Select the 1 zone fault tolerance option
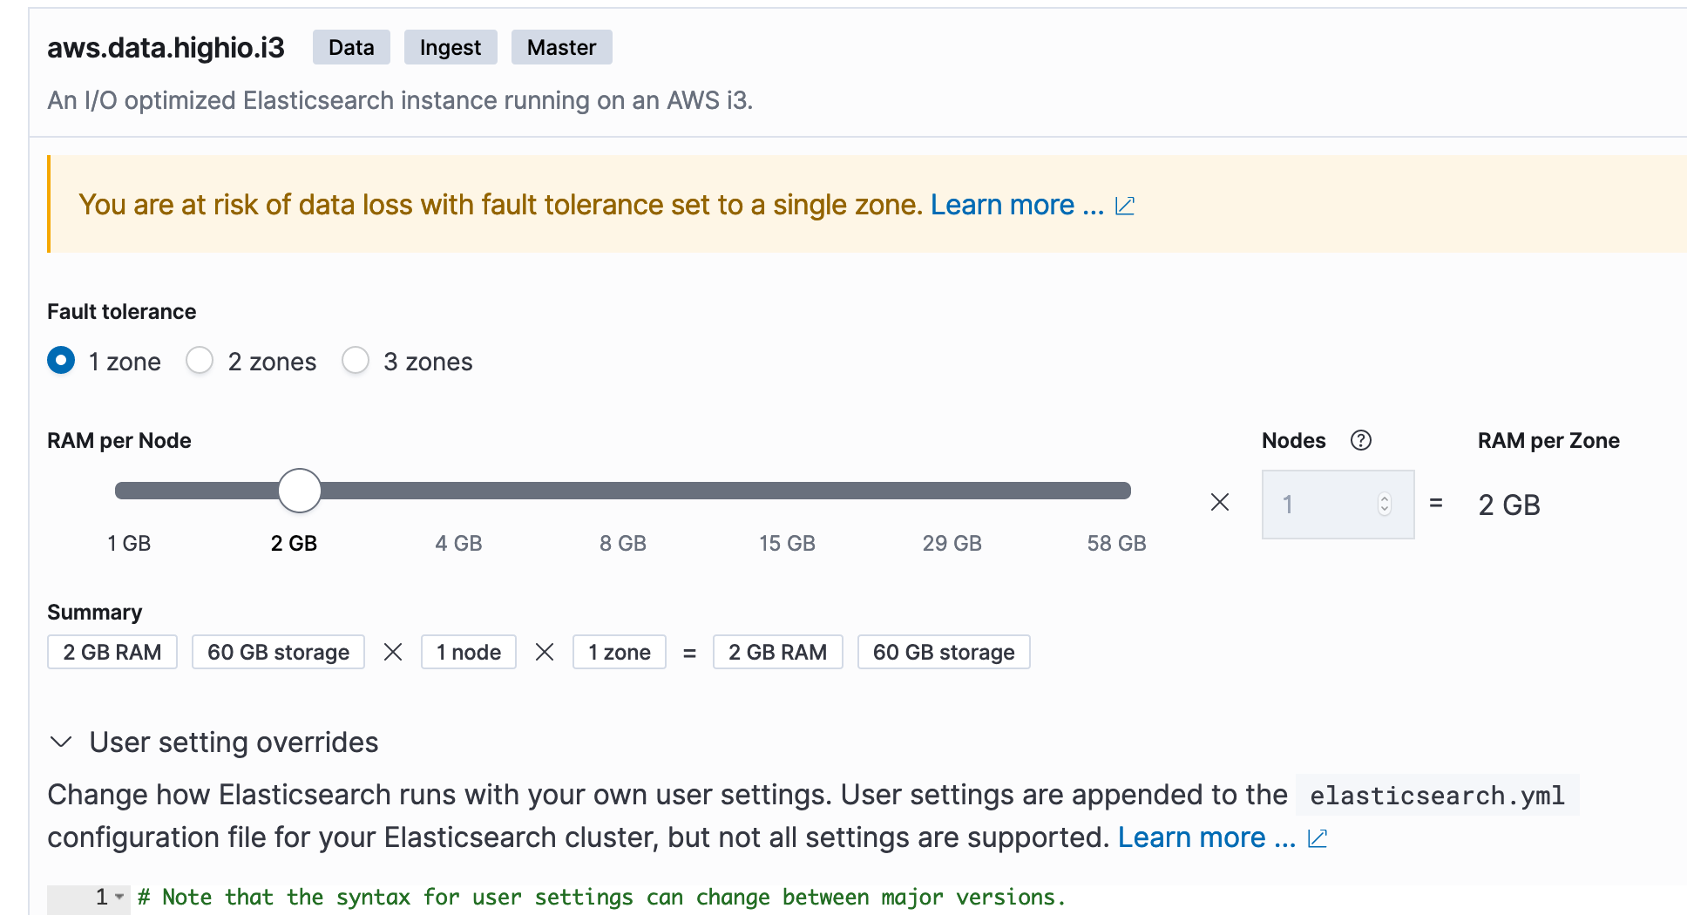The width and height of the screenshot is (1687, 915). 61,360
